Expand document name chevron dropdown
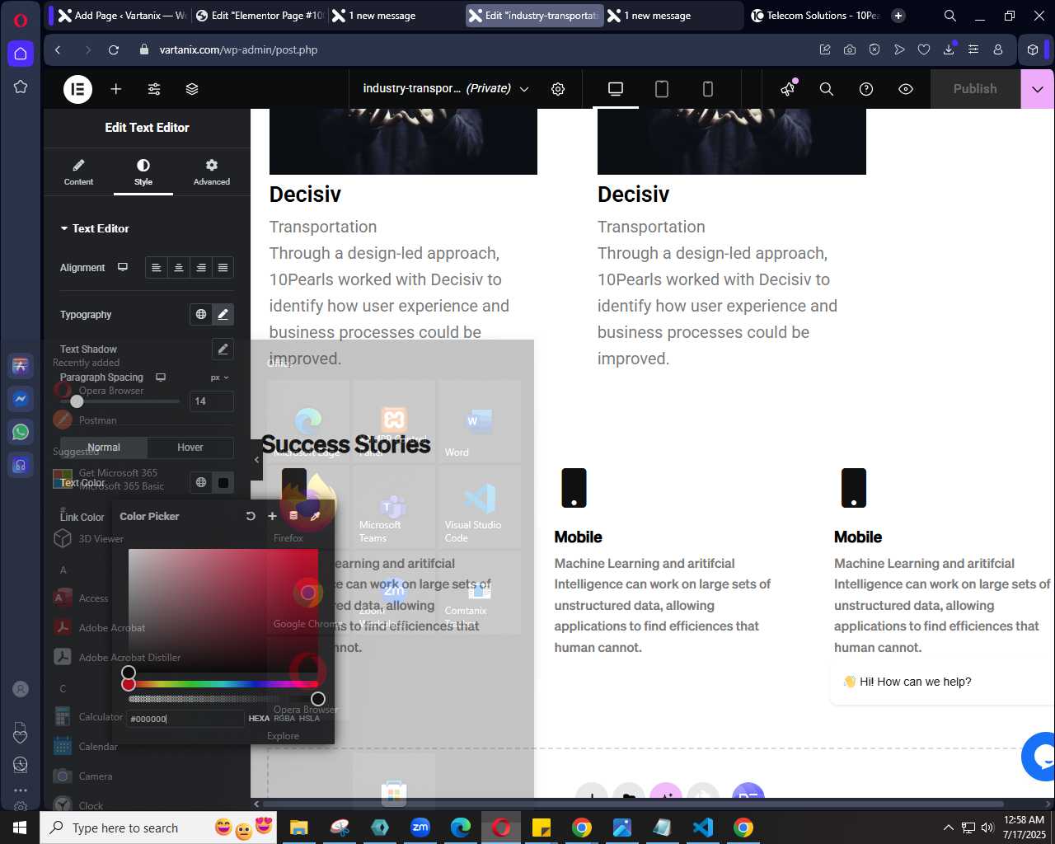Screen dimensions: 1055x844 [524, 89]
